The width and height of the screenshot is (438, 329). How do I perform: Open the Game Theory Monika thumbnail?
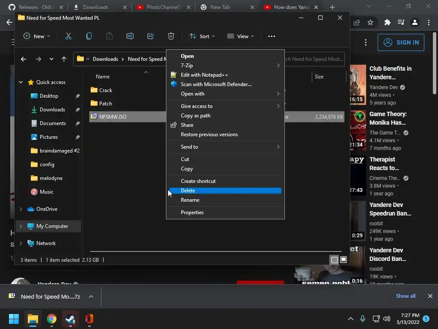[x=358, y=130]
